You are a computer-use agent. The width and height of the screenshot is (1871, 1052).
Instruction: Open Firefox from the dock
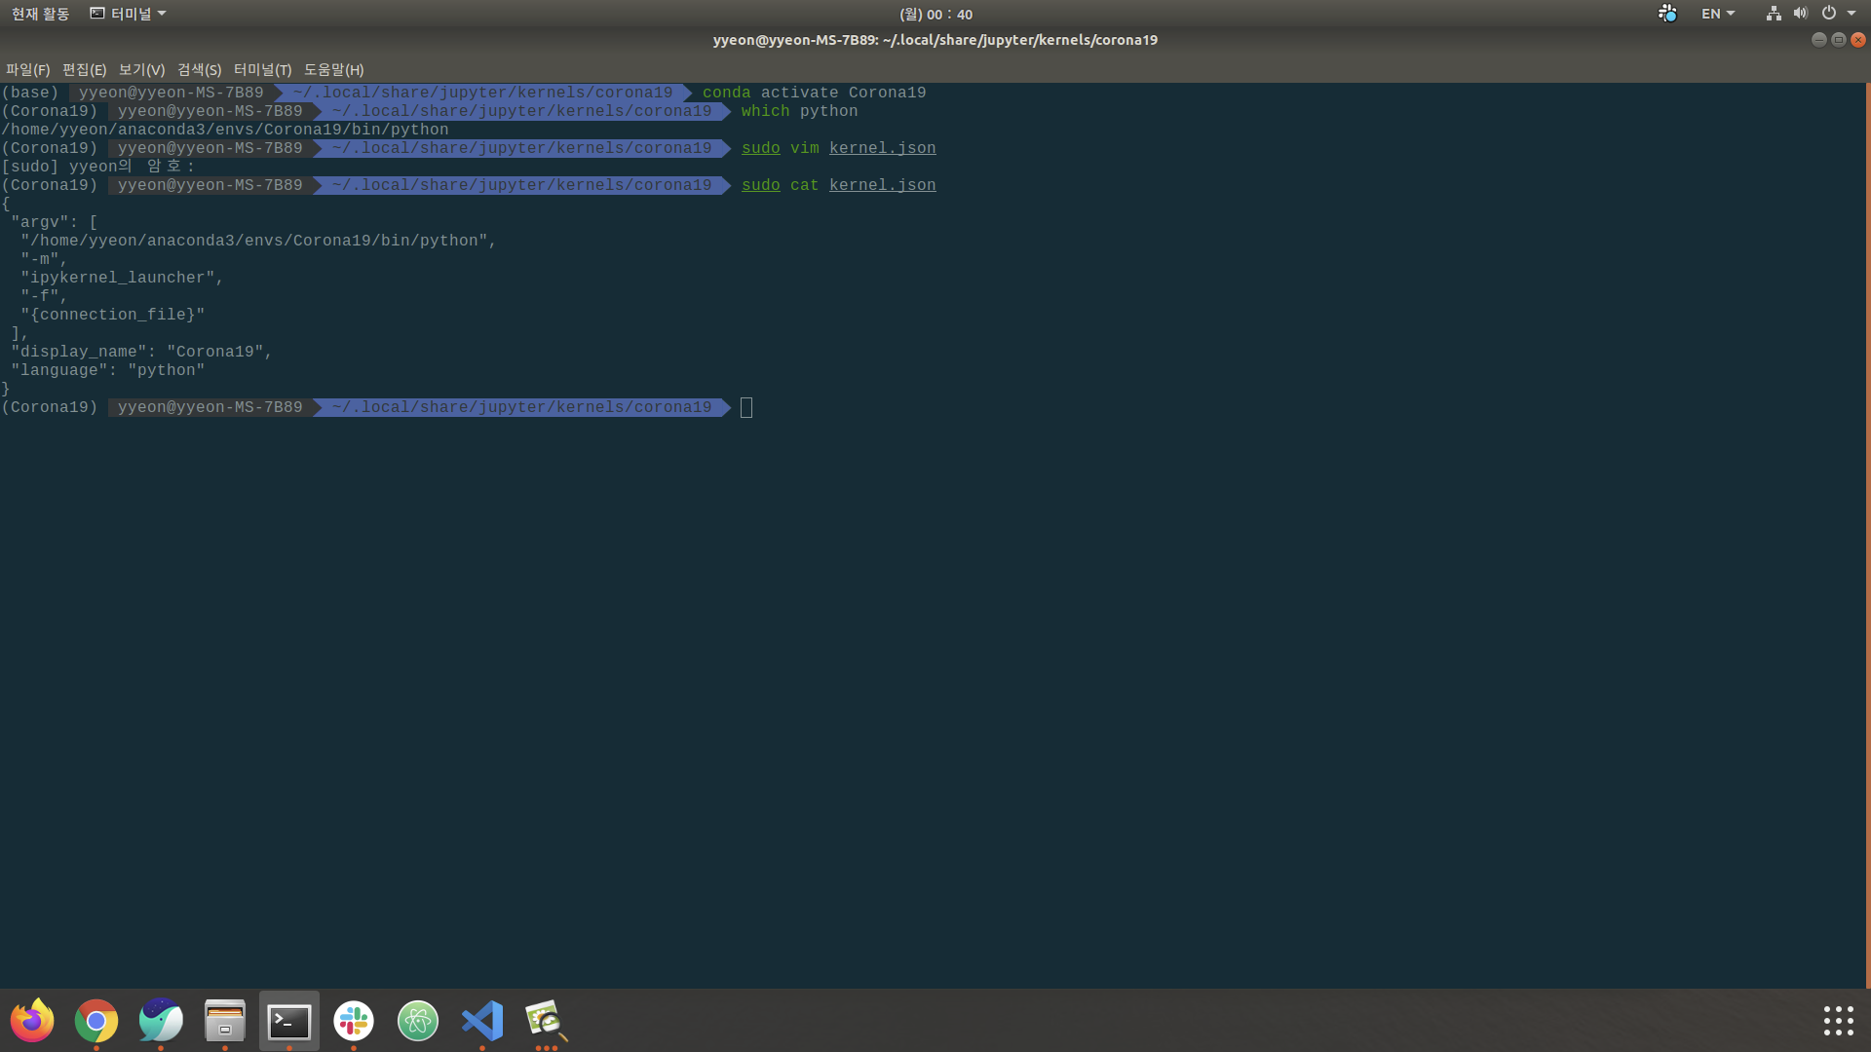tap(32, 1020)
